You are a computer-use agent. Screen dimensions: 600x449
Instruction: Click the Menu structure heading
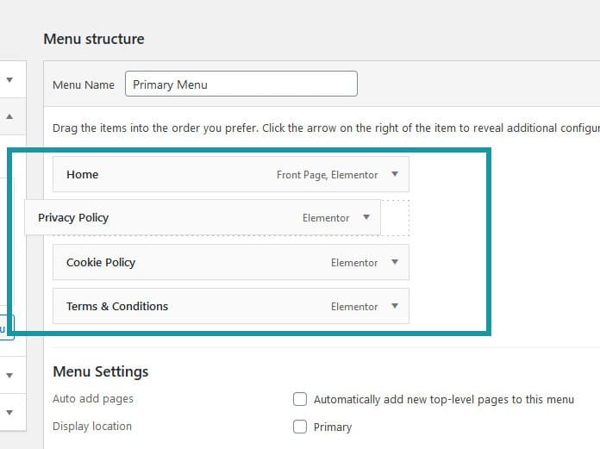pos(94,39)
